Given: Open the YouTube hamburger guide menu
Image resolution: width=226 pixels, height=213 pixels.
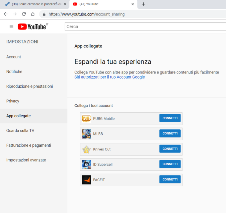Looking at the screenshot, I should click(x=11, y=27).
